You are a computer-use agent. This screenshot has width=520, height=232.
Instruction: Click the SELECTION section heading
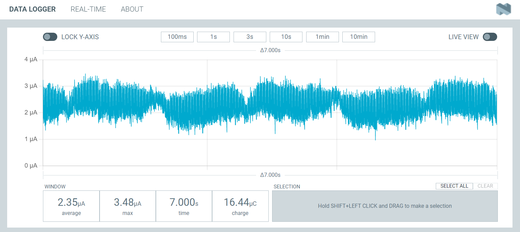tap(287, 187)
